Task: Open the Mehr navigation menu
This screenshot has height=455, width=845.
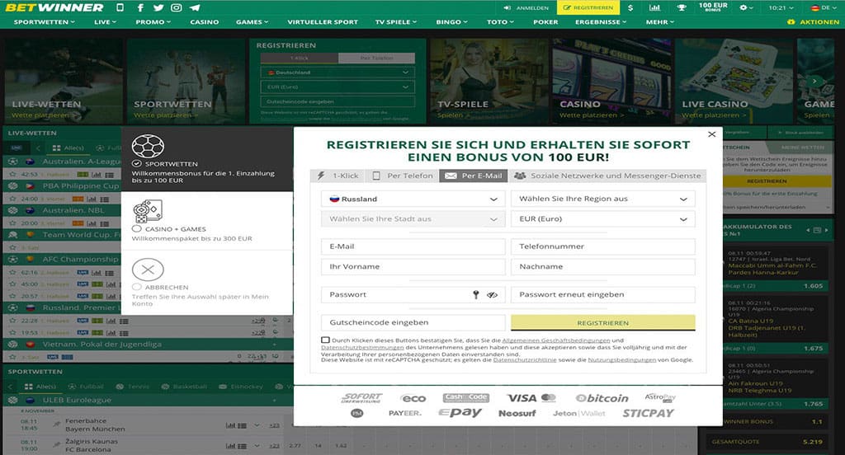Action: tap(660, 22)
